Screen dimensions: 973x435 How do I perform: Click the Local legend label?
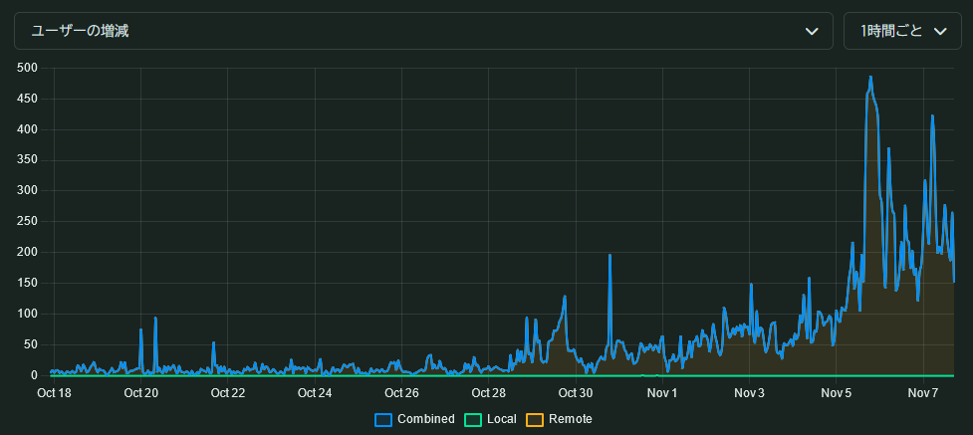(x=501, y=419)
